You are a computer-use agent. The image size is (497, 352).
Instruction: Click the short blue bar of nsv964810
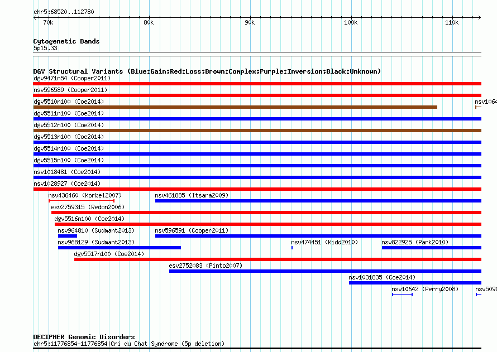[x=68, y=236]
